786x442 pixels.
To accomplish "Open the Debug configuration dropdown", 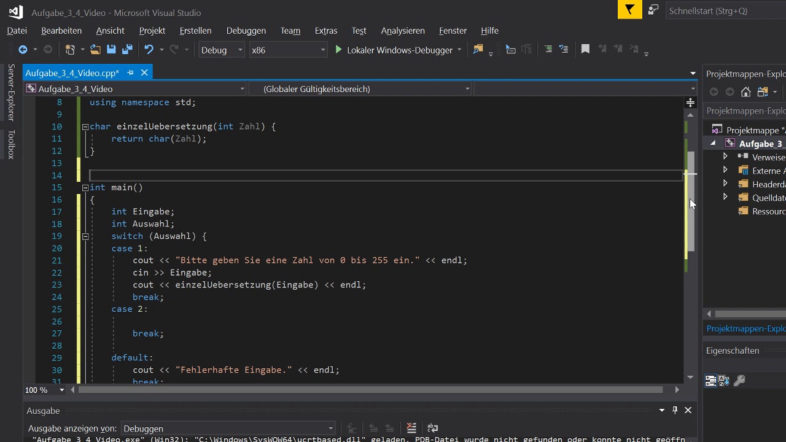I will [240, 50].
